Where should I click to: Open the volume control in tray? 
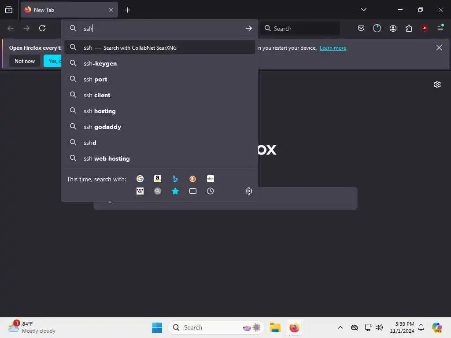tap(379, 327)
